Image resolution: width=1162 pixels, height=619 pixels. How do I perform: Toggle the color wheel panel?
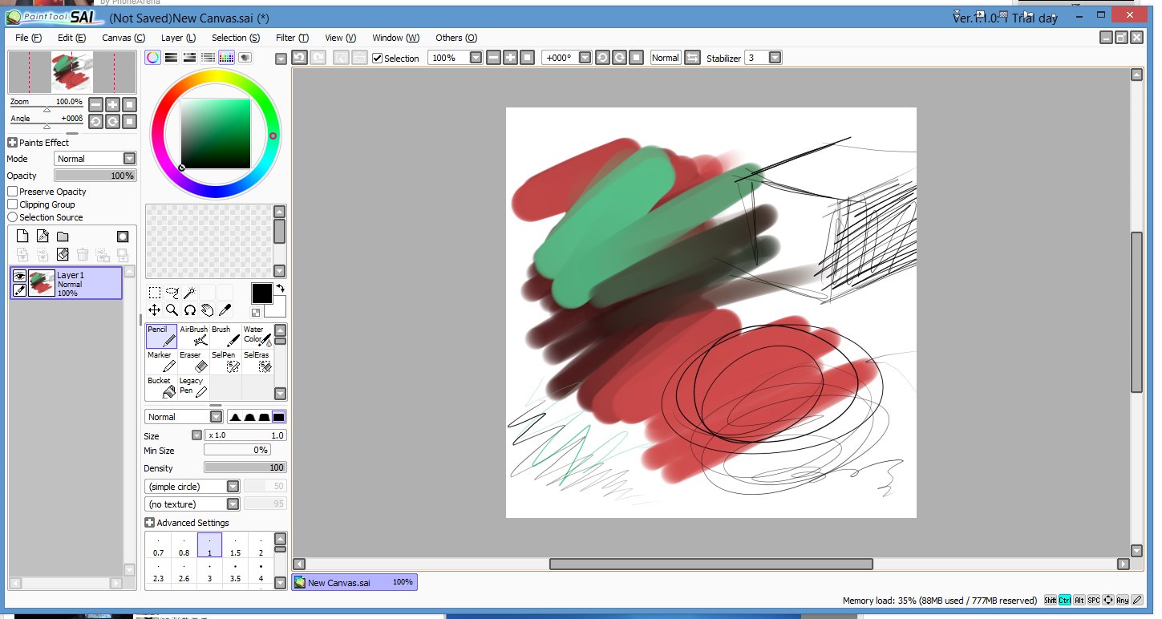point(152,58)
